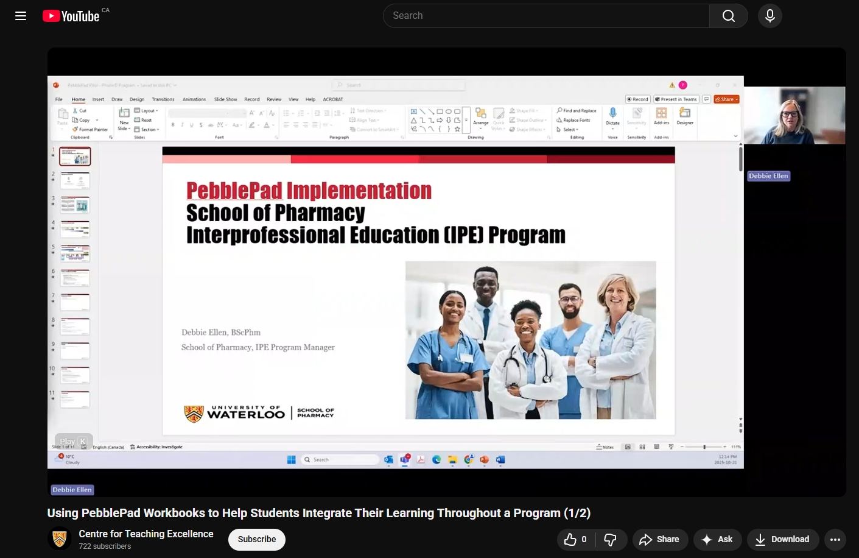Toggle underline formatting
859x558 pixels.
192,124
